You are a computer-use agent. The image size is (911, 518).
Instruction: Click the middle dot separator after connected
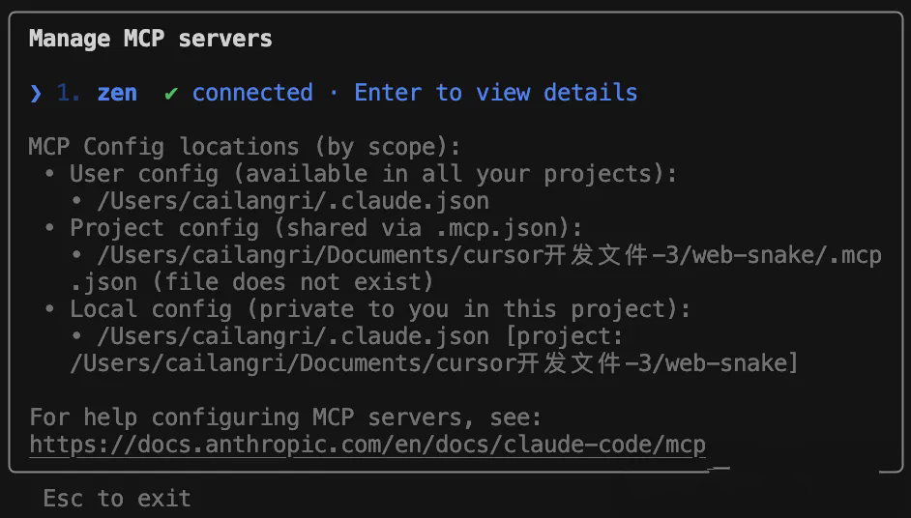(x=334, y=93)
